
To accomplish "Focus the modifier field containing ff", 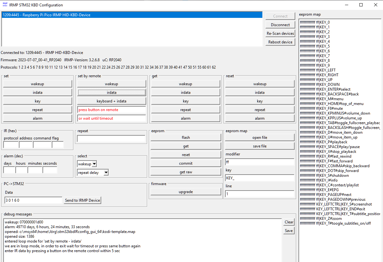I will click(x=260, y=162).
